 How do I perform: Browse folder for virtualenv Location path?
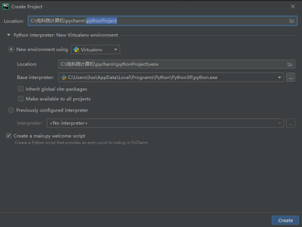tap(290, 64)
